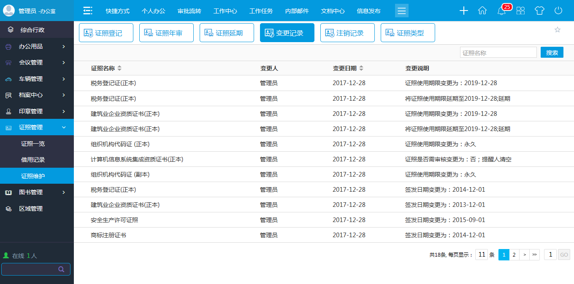Image resolution: width=574 pixels, height=284 pixels.
Task: Go to page 2 of results
Action: pos(514,255)
